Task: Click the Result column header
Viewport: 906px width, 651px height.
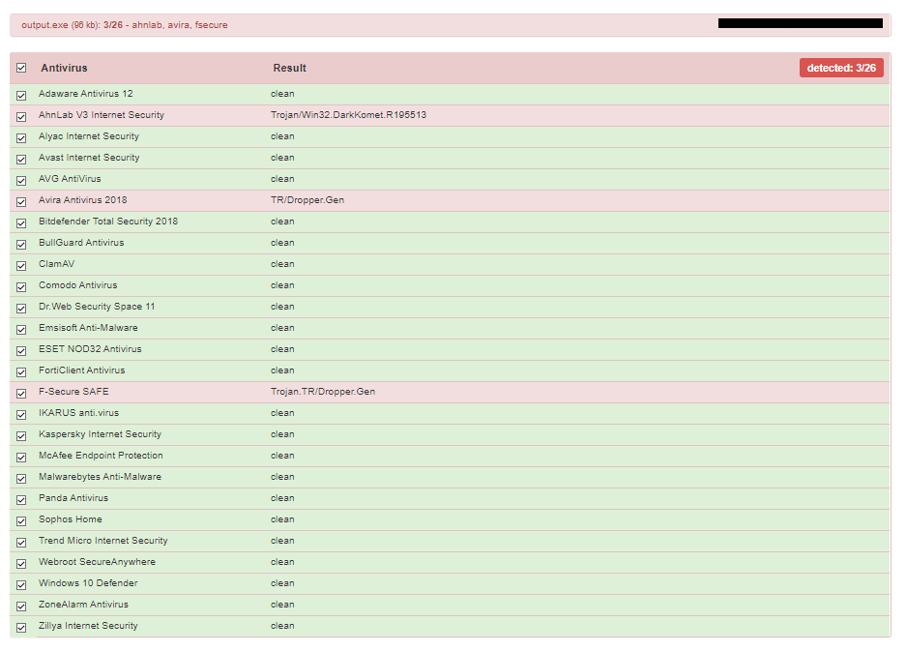Action: (289, 68)
